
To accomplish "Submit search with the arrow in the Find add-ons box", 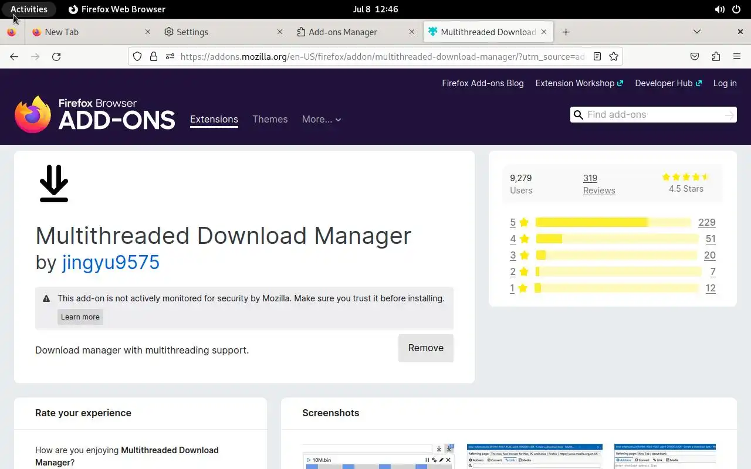I will tap(729, 115).
